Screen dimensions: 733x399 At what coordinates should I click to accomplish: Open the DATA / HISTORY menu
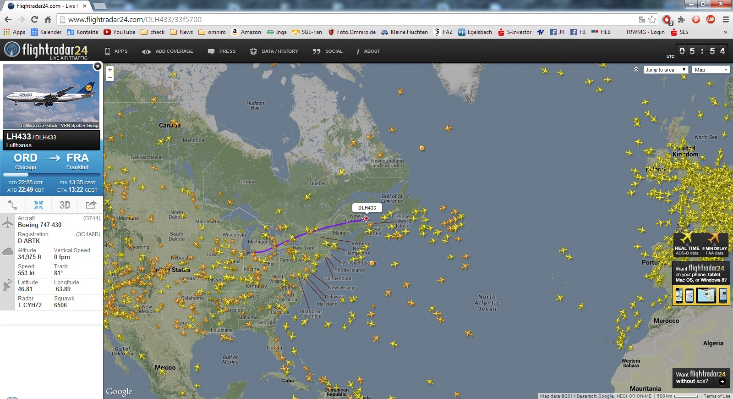click(274, 51)
